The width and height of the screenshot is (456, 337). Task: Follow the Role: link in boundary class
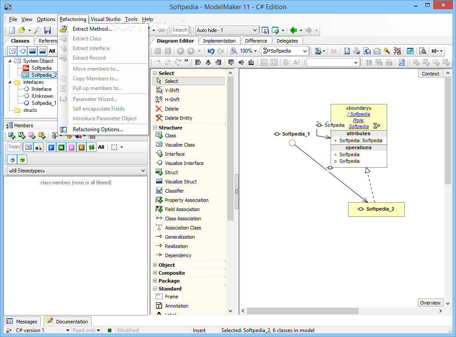click(x=359, y=120)
